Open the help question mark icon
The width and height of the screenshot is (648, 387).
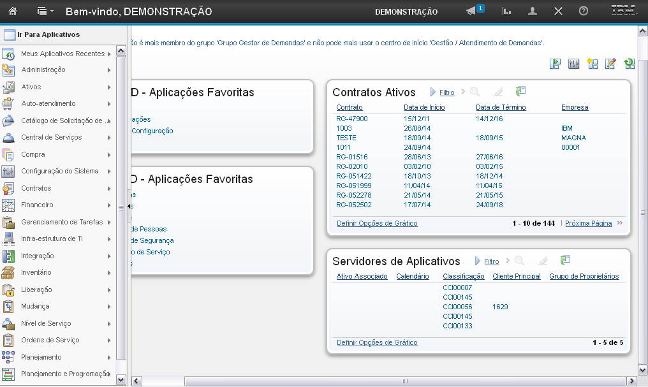click(583, 11)
